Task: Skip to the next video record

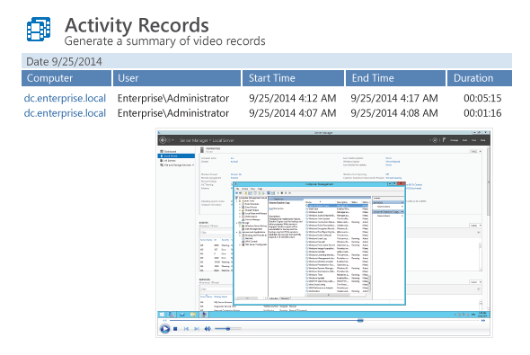Action: tap(197, 329)
